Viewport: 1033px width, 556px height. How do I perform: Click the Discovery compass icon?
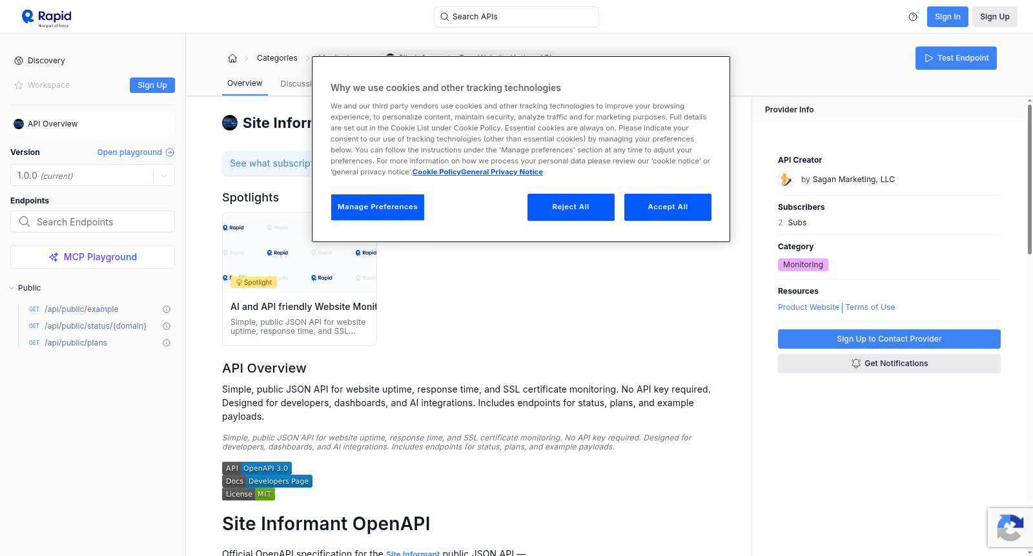point(19,61)
